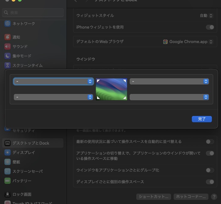
Task: Select ロック画面 in the sidebar
Action: point(22,194)
